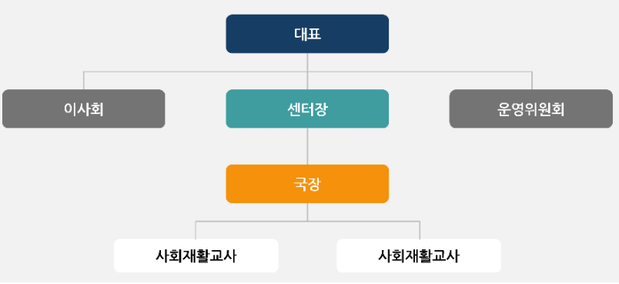The height and width of the screenshot is (284, 619).
Task: Select the gray 이사회 box
Action: (x=84, y=109)
